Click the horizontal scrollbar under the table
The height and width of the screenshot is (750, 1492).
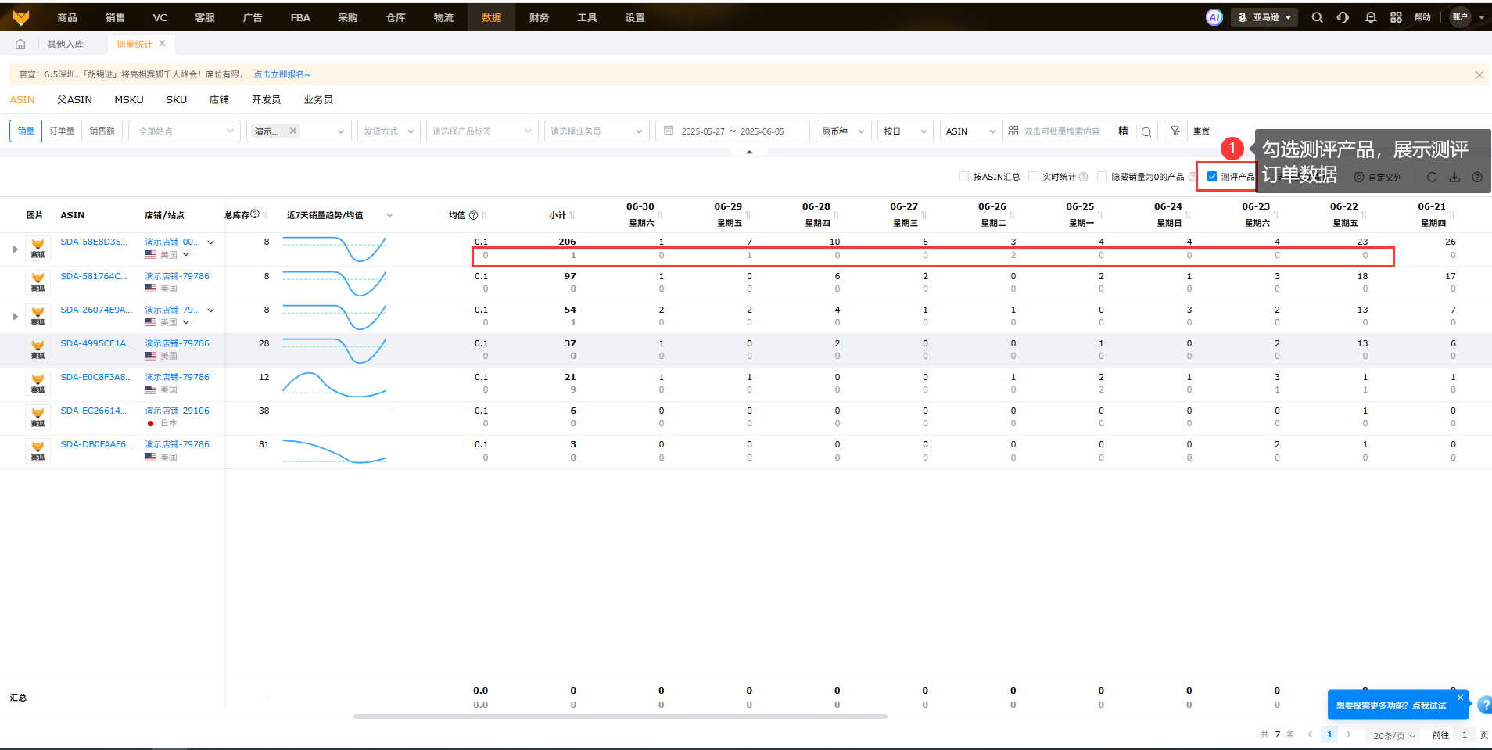pyautogui.click(x=619, y=716)
